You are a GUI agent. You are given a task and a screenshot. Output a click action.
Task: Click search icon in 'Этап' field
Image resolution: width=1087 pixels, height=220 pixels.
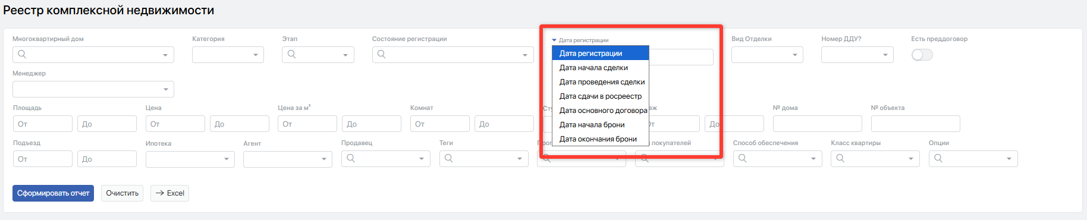click(x=291, y=54)
